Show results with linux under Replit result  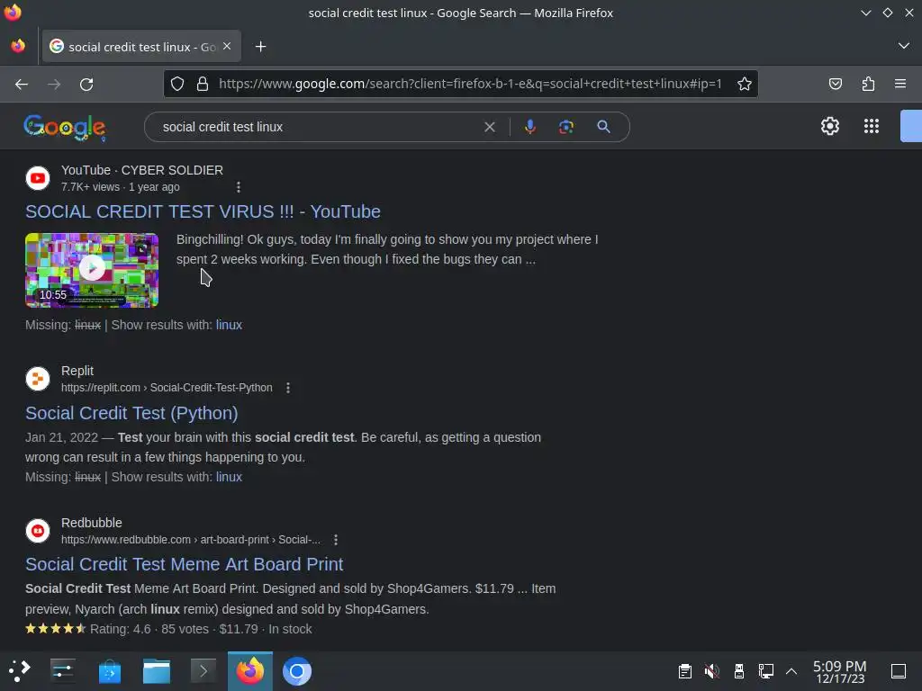[x=229, y=477]
